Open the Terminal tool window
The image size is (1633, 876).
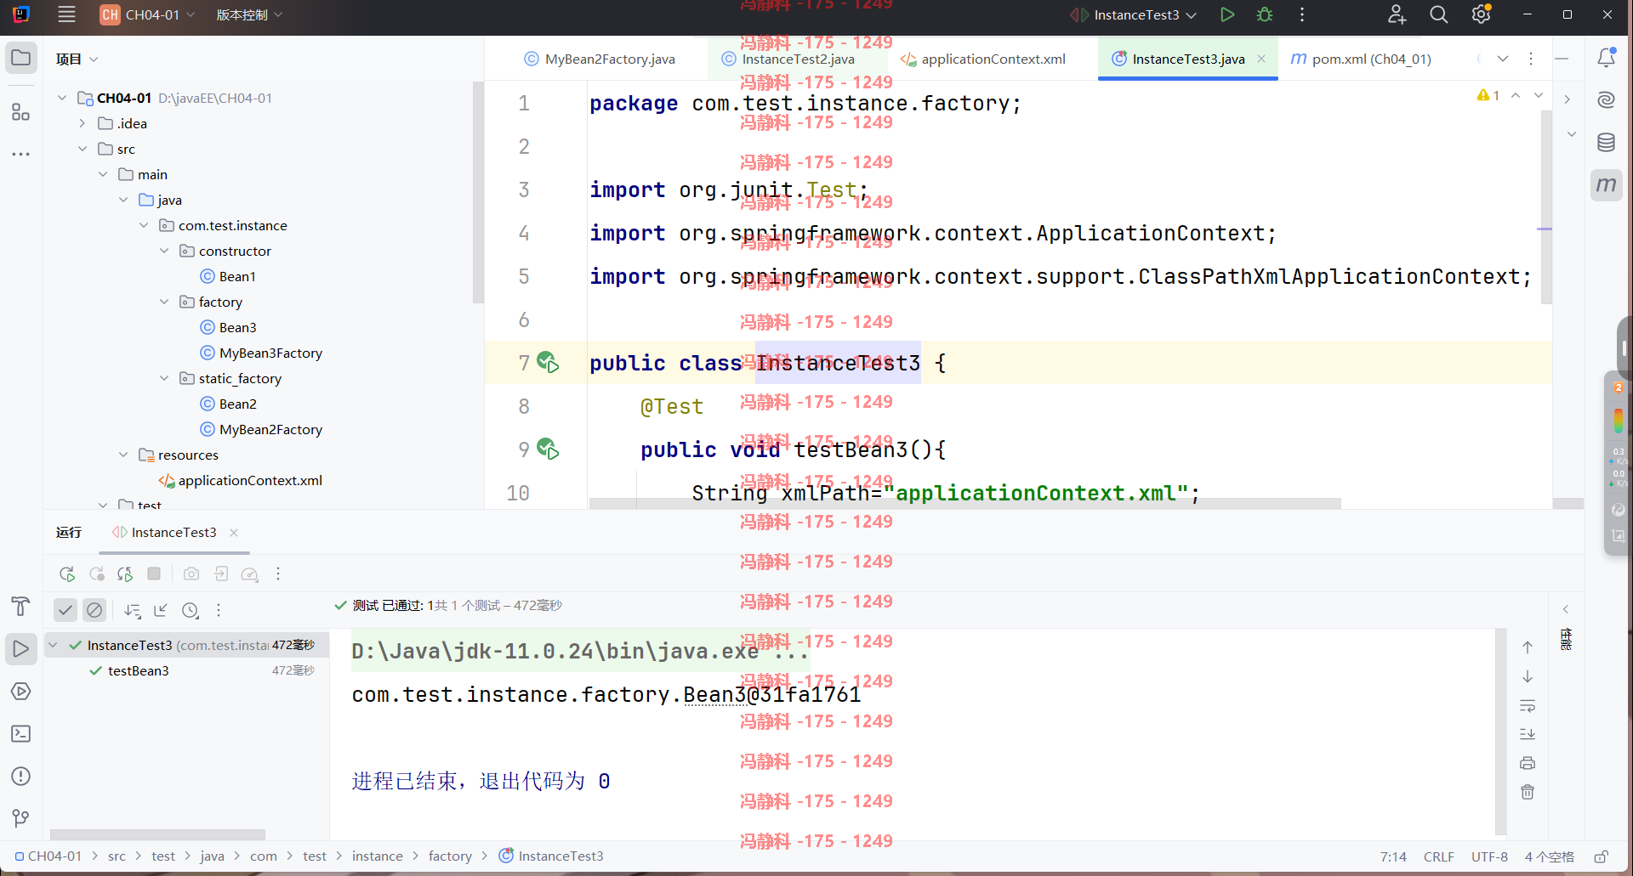pos(21,733)
